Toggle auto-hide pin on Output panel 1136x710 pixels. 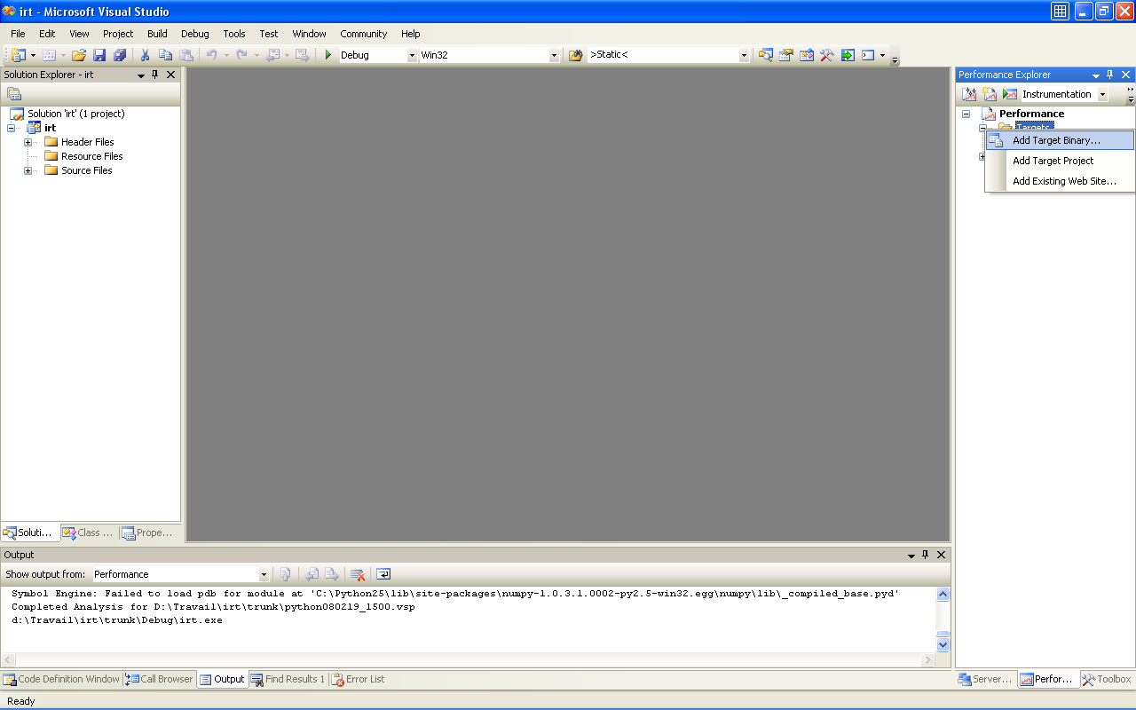pos(925,555)
